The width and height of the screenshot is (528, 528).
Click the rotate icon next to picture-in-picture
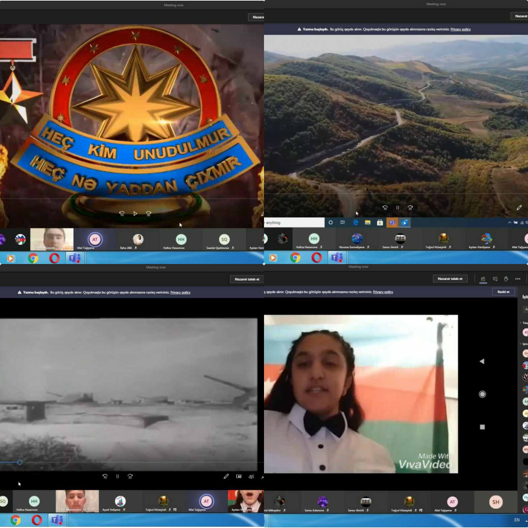click(251, 476)
